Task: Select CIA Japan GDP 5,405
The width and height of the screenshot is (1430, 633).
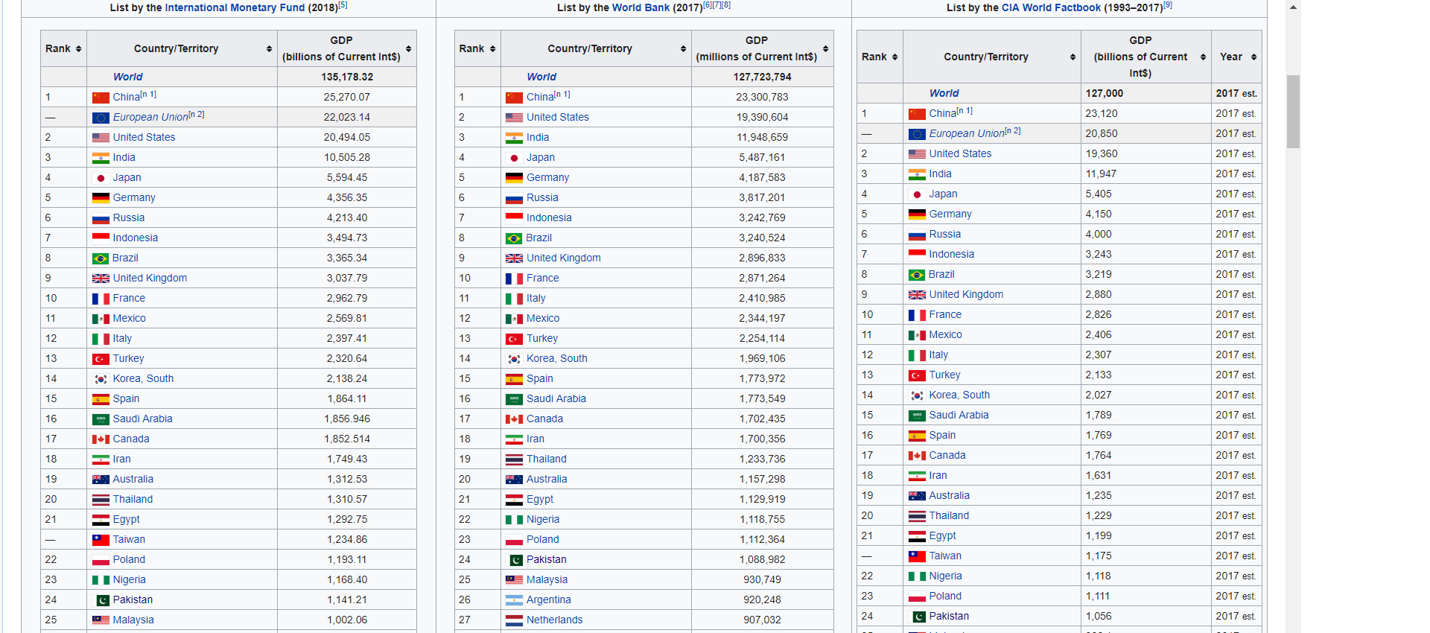Action: [1099, 194]
